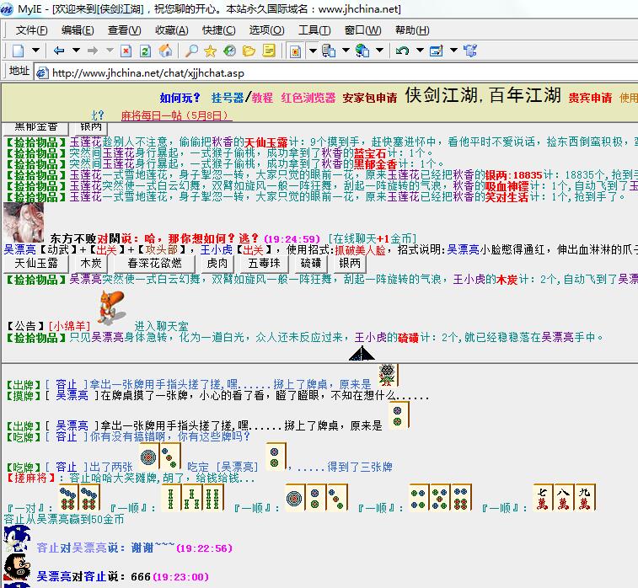This screenshot has height=588, width=638.
Task: Open Search with magnifier icon
Action: point(191,51)
